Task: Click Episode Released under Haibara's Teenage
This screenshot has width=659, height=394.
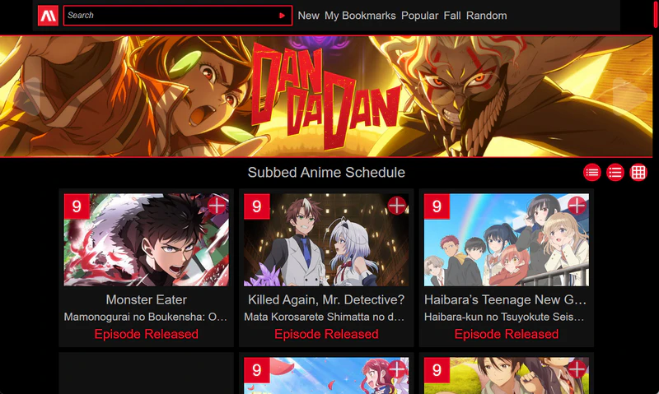Action: (x=507, y=334)
